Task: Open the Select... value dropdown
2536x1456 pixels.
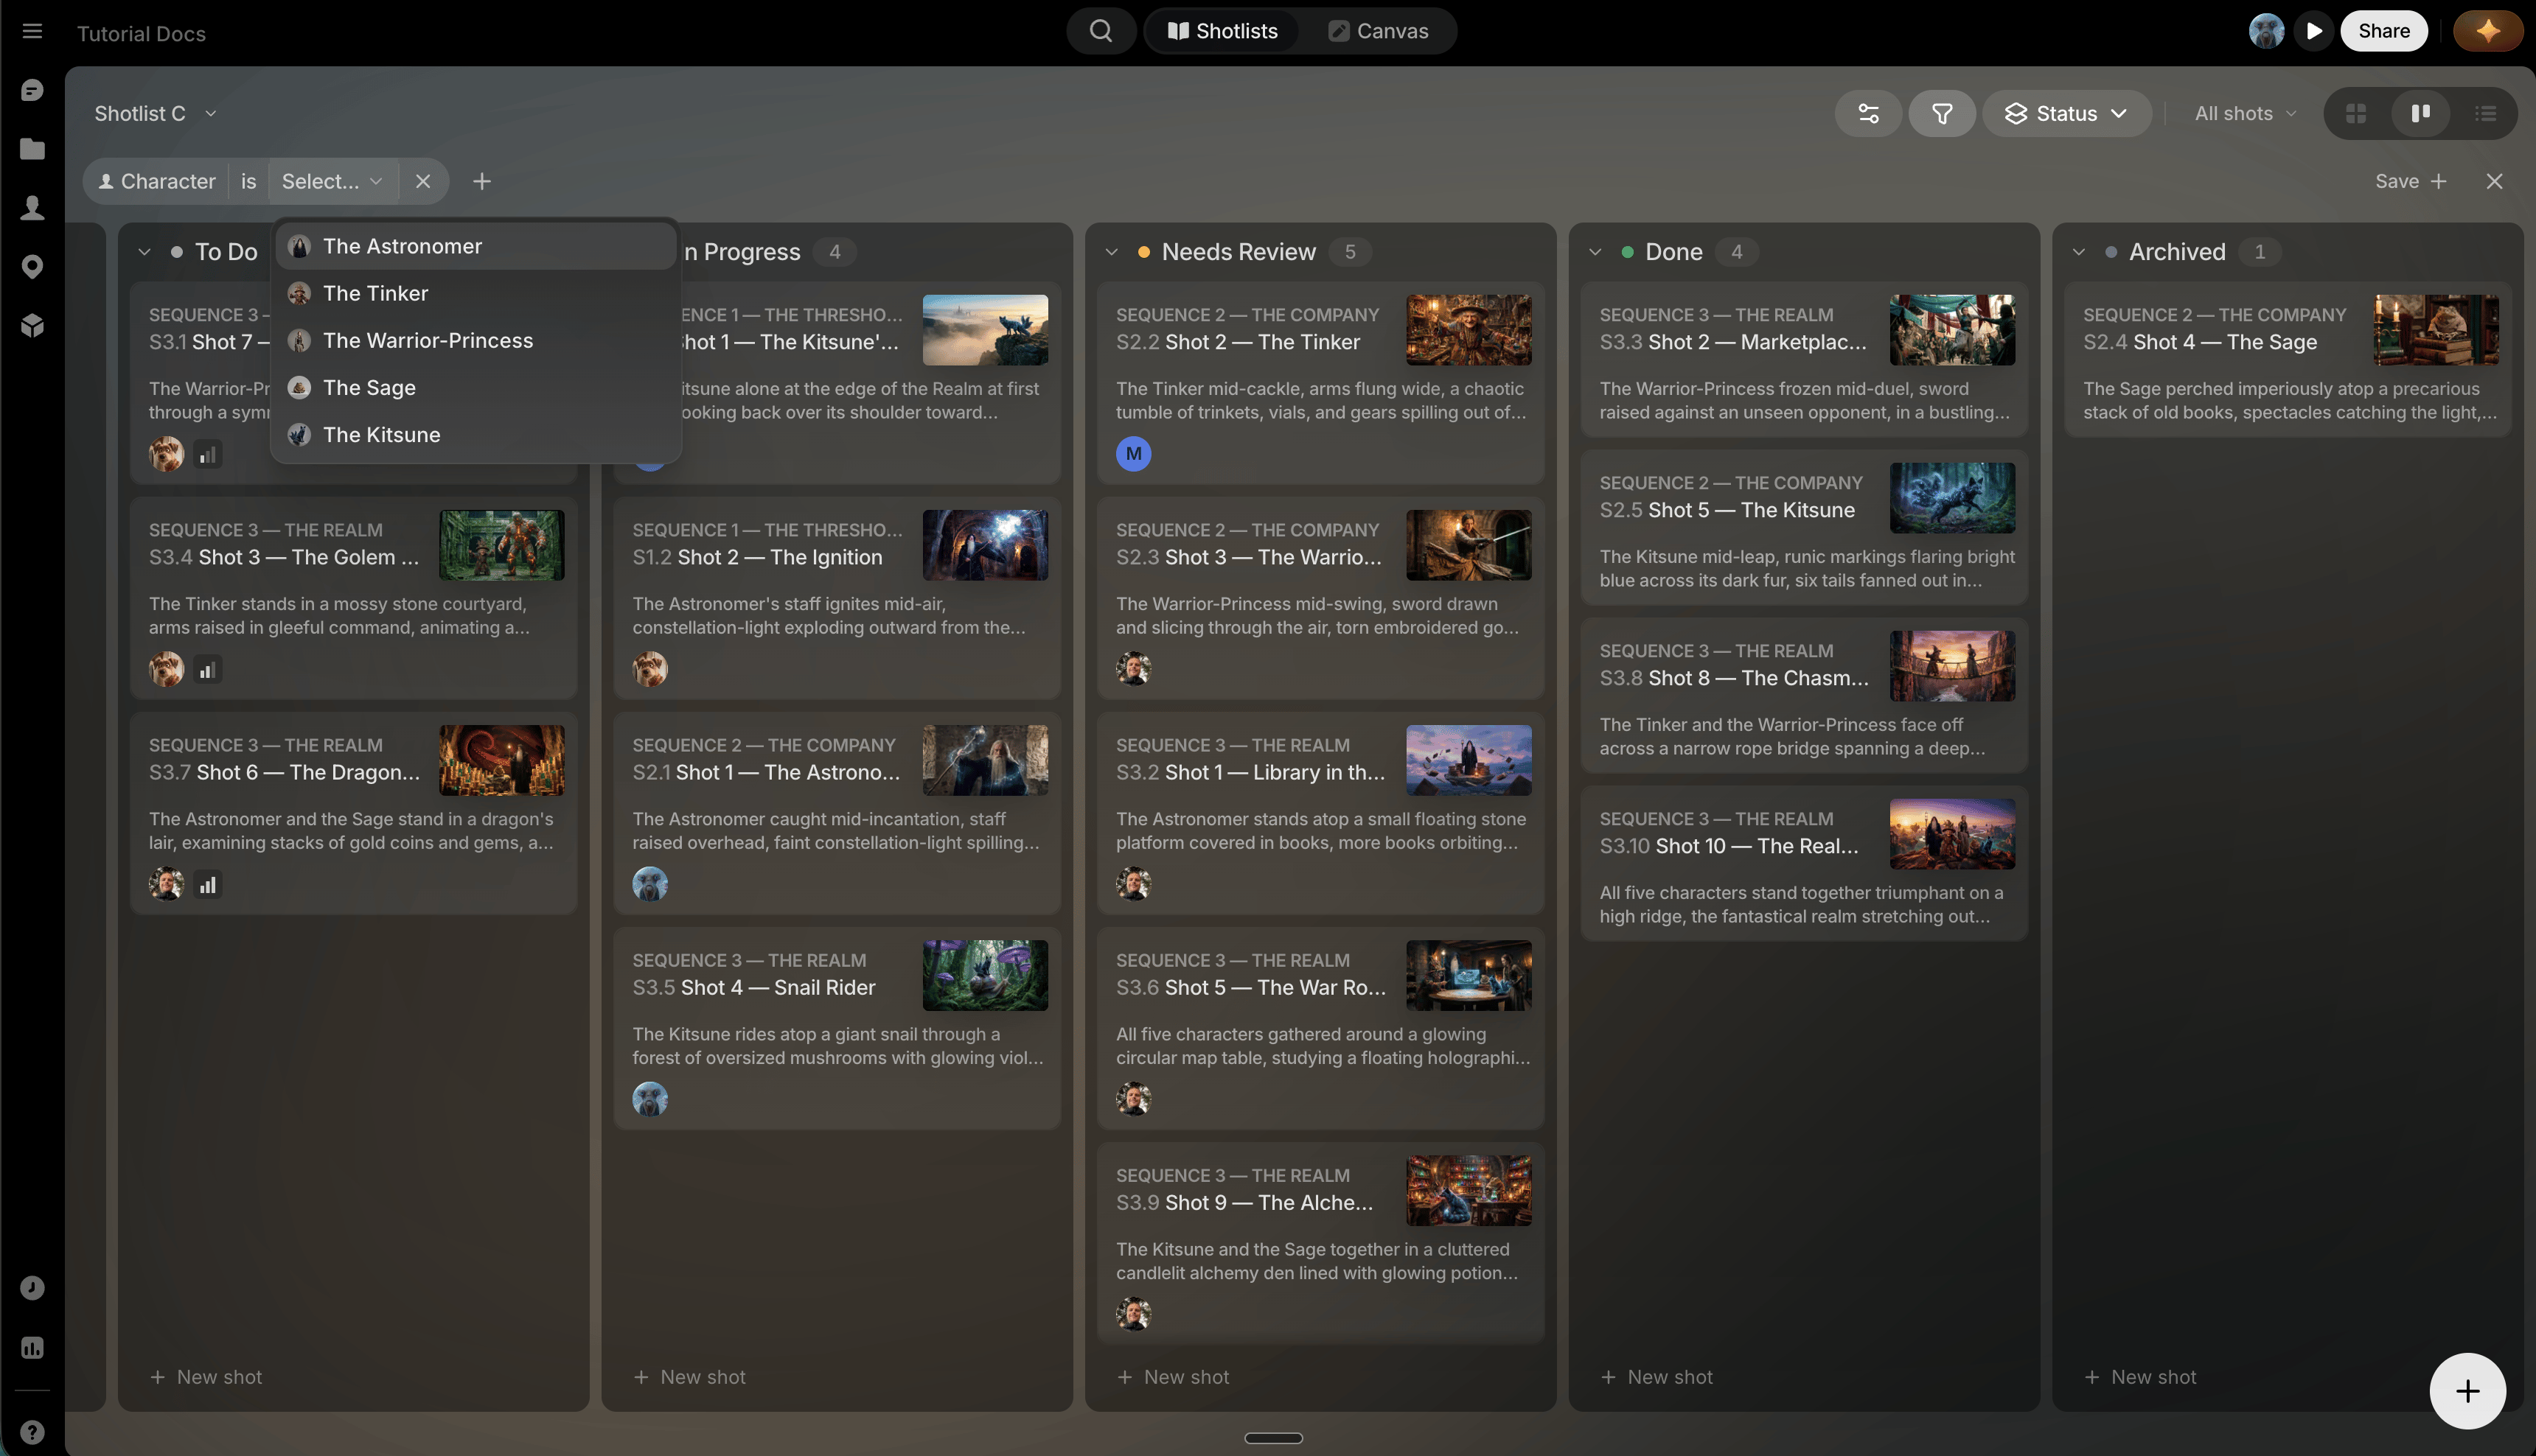Action: click(x=332, y=182)
